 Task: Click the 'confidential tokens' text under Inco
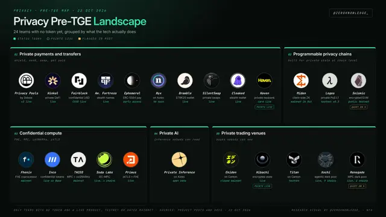click(x=52, y=177)
